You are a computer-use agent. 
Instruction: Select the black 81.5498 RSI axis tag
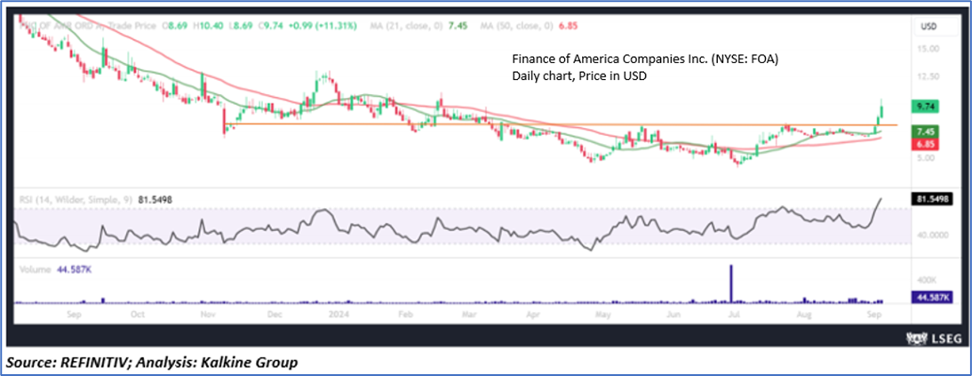coord(934,199)
